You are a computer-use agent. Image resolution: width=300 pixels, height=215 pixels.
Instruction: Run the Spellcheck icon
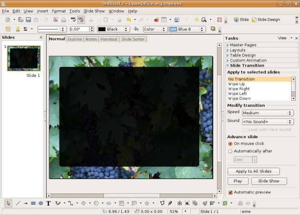pos(73,20)
